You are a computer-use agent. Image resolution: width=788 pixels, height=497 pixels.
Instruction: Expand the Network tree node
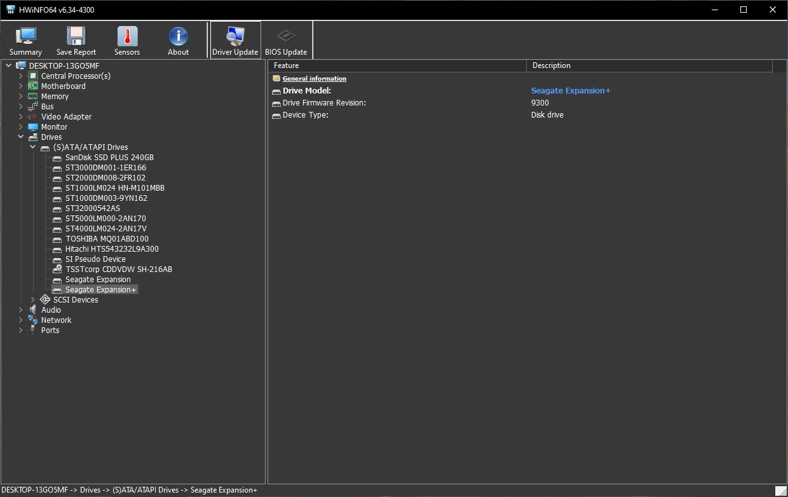coord(20,320)
